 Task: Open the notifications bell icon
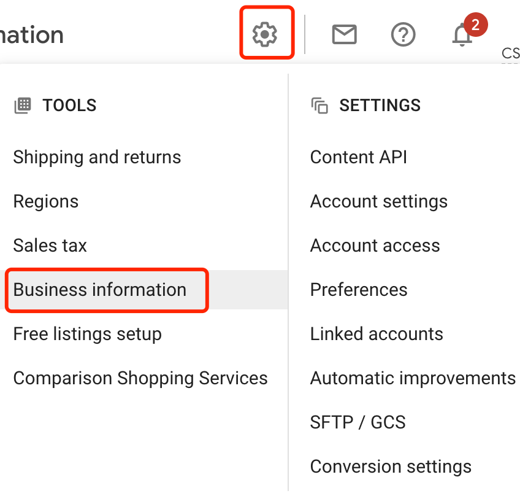tap(462, 36)
